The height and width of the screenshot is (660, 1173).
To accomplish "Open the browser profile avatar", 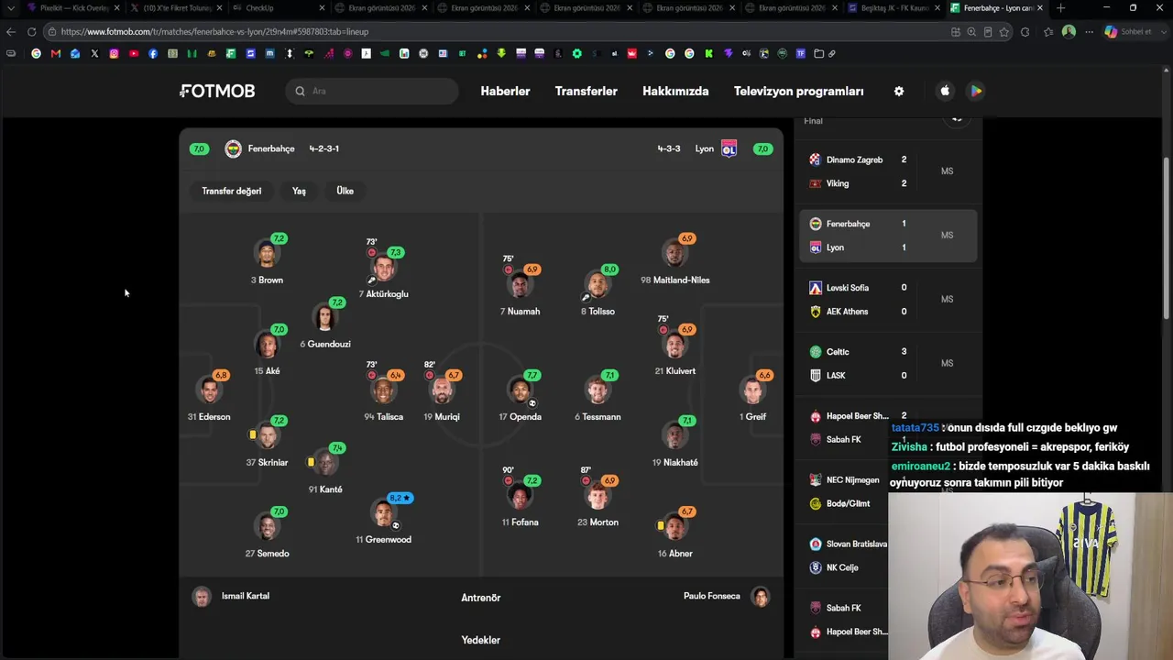I will [1069, 31].
